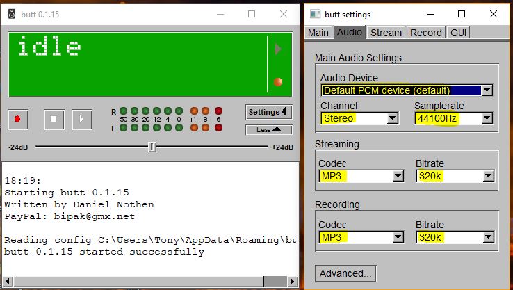Click the '-24dB' gain label

pyautogui.click(x=18, y=147)
